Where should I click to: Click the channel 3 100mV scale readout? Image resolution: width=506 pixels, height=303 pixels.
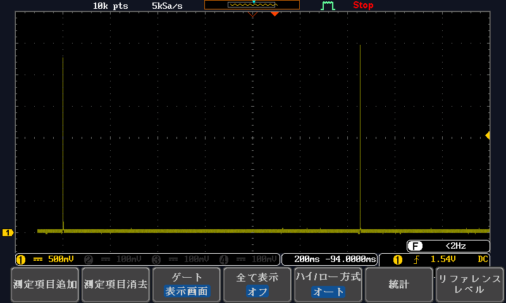[x=197, y=259]
